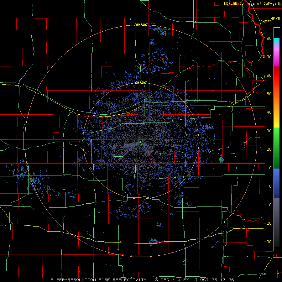Screen dimensions: 282x282
Task: Click the 20 value on the dBZ scale
Action: click(269, 149)
